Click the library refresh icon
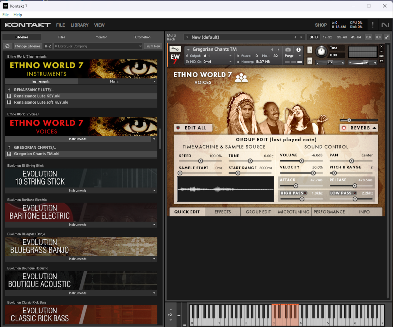The image size is (393, 327). pyautogui.click(x=7, y=46)
